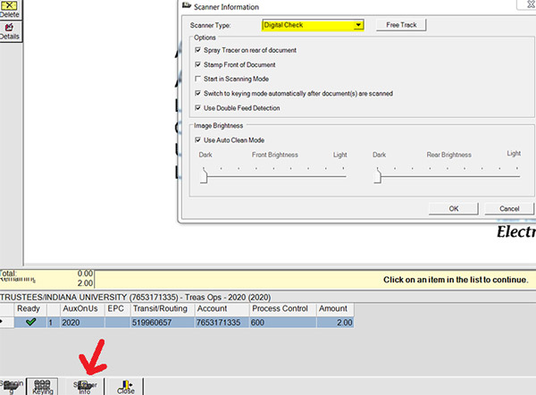Open the Keying mode button
536x395 pixels.
click(42, 385)
